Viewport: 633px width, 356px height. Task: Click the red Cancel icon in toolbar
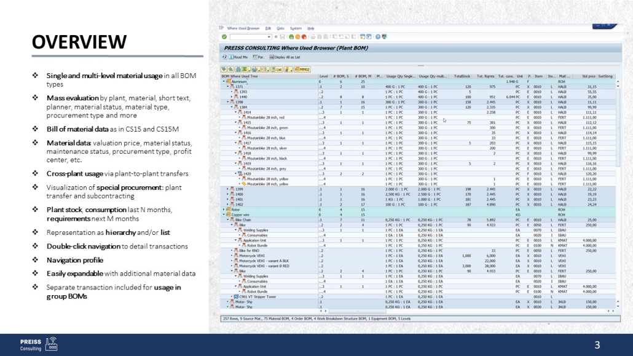tap(304, 37)
